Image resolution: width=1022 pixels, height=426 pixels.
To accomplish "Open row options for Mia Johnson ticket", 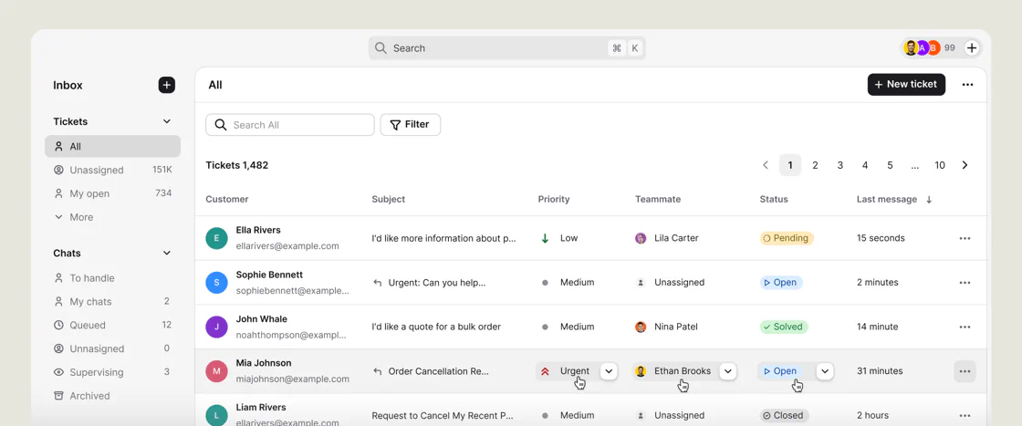I will [965, 371].
